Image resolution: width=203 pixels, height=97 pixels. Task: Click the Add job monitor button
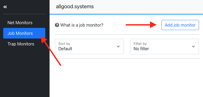coord(180,25)
